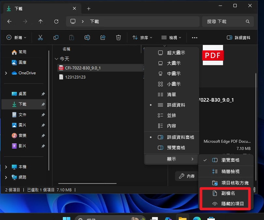
Task: Open the 新增 dropdown menu
Action: 16,37
